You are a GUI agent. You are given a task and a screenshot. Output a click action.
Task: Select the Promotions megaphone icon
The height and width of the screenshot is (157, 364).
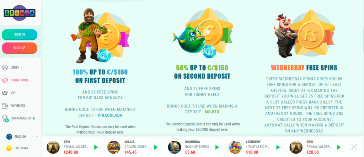5,80
